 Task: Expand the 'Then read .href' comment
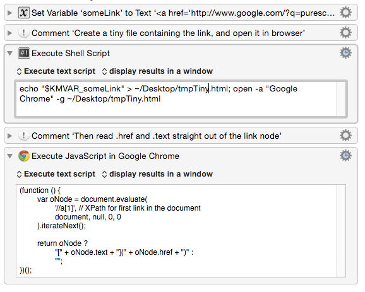point(9,136)
